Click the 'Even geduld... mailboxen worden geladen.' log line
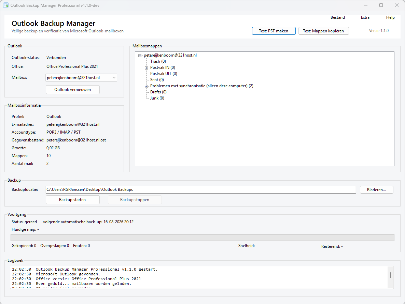The height and width of the screenshot is (304, 405). (x=83, y=284)
